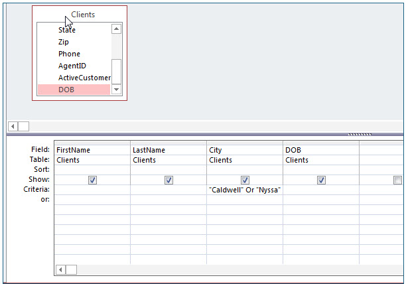
Task: Click the design grid left scroll arrow
Action: (x=60, y=270)
